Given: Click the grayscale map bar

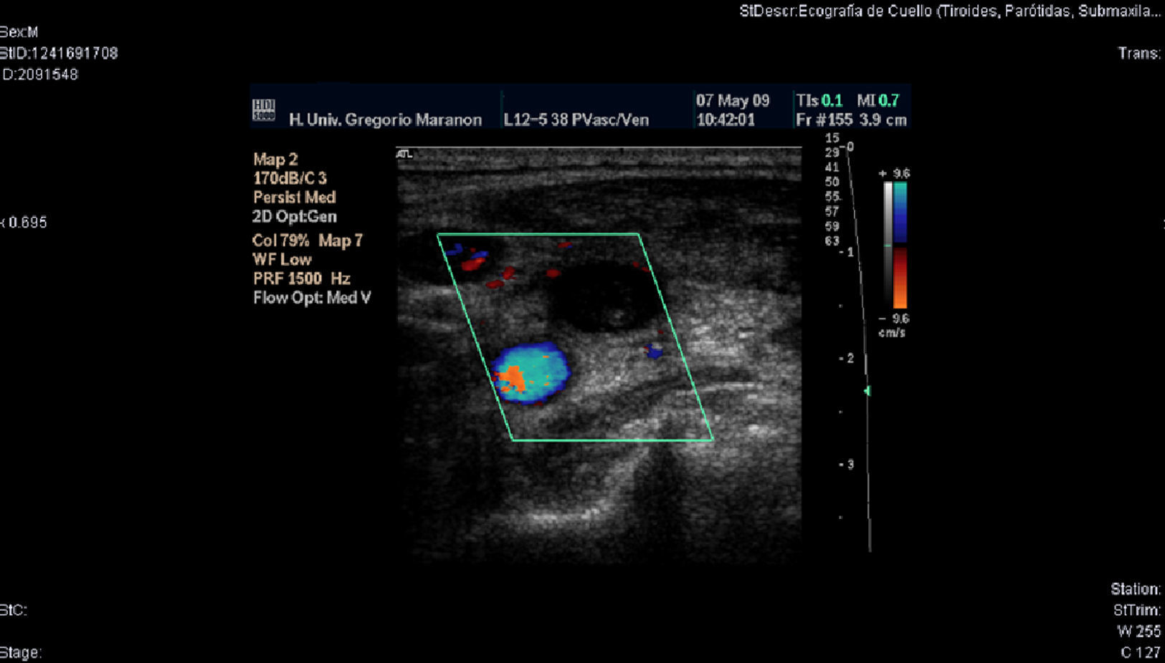Looking at the screenshot, I should point(888,245).
